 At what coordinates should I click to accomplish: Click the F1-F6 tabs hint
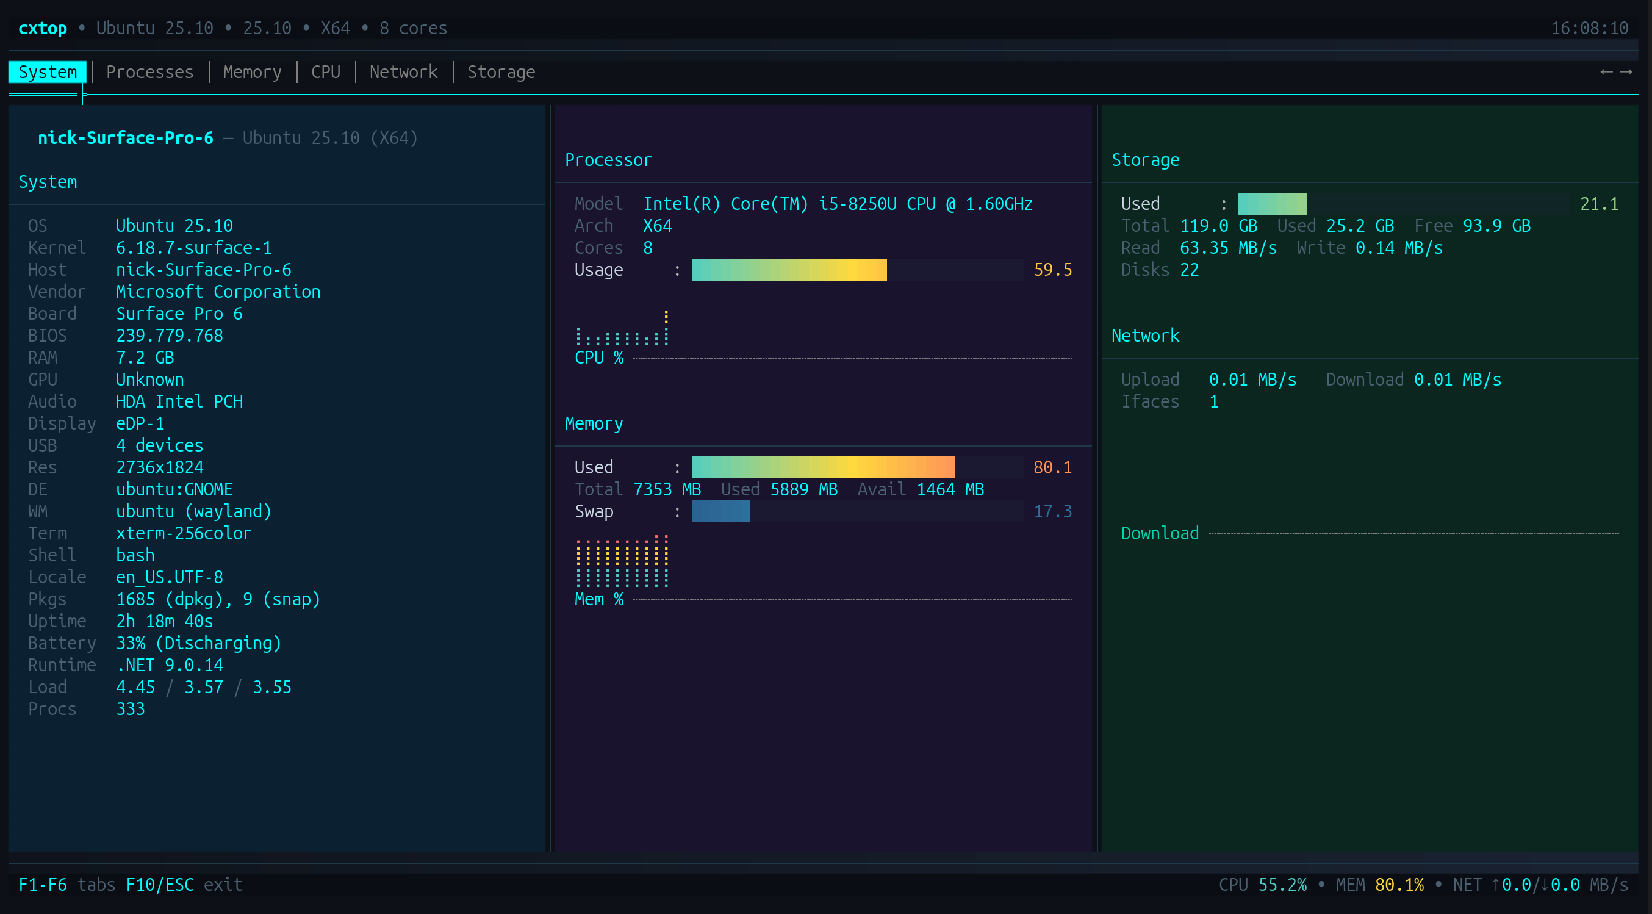click(66, 885)
